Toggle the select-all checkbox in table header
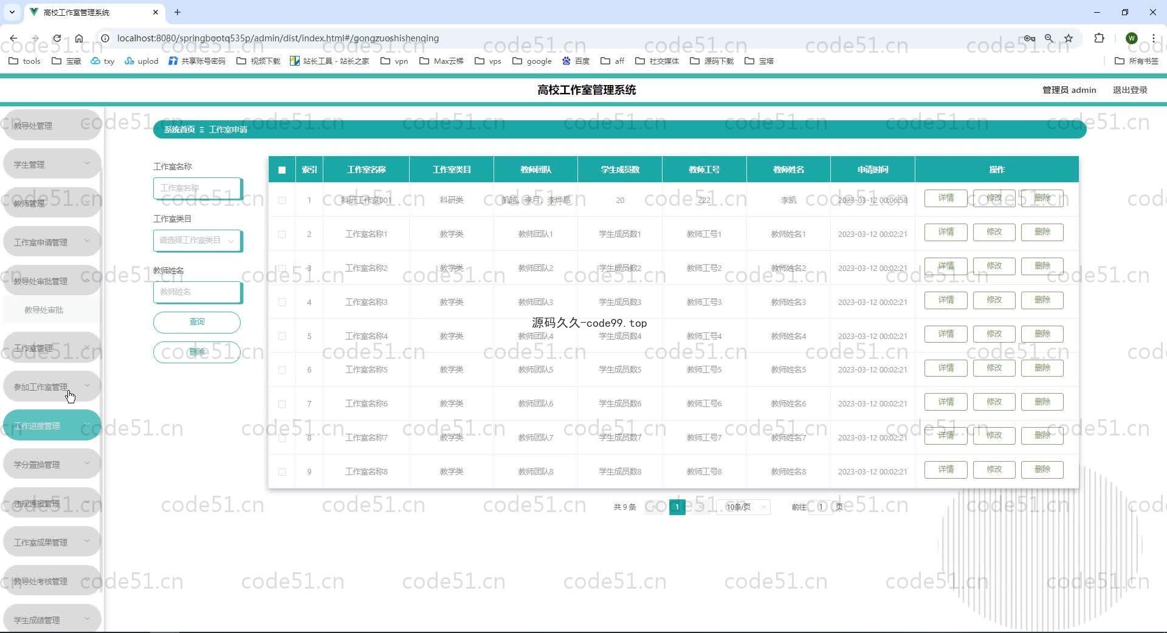1167x633 pixels. (x=282, y=170)
